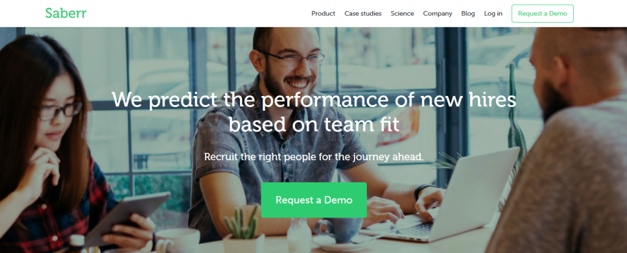Open the Product menu item
Screen dimensions: 627x253
pos(323,13)
